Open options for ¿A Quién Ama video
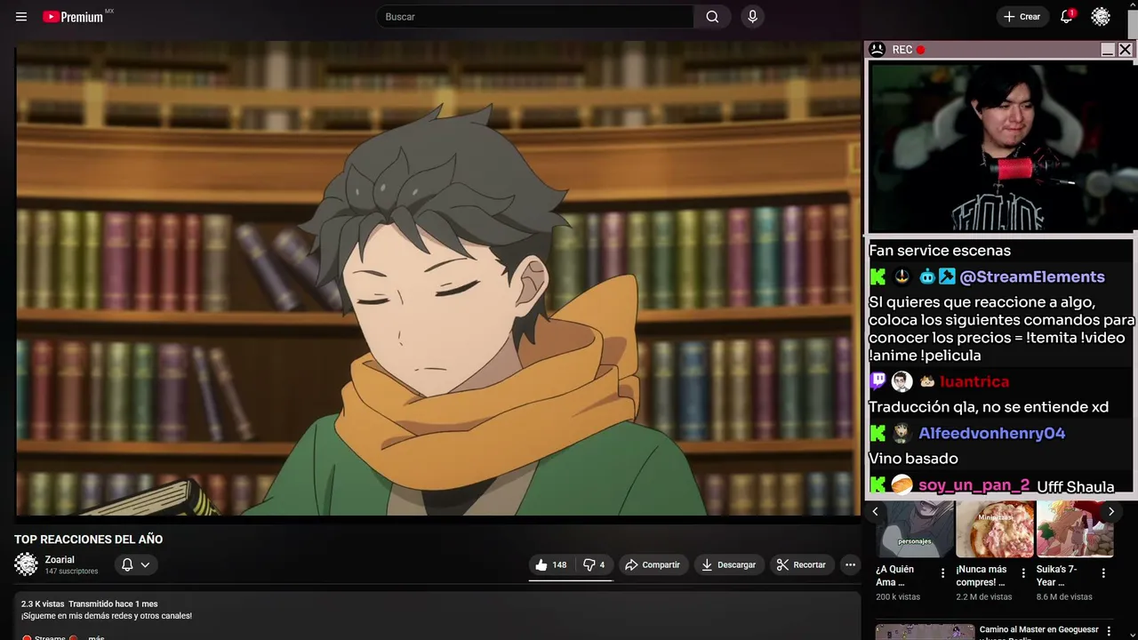 [943, 573]
